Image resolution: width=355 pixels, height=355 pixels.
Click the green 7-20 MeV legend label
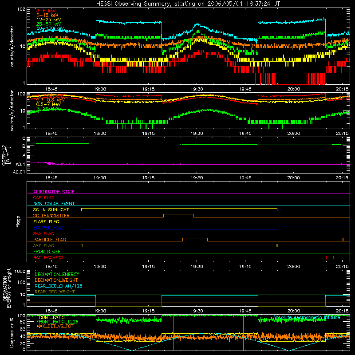coord(47,109)
